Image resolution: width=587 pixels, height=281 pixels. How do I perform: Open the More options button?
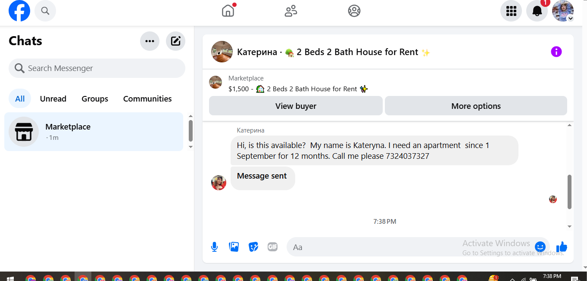click(x=476, y=106)
